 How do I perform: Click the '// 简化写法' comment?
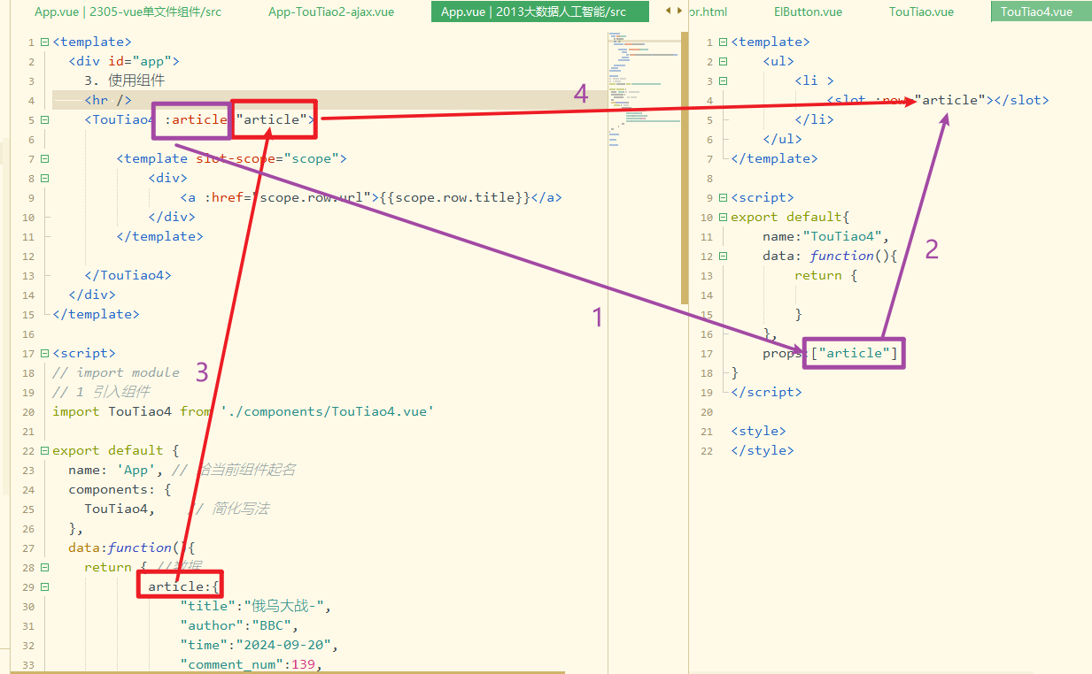pyautogui.click(x=228, y=509)
